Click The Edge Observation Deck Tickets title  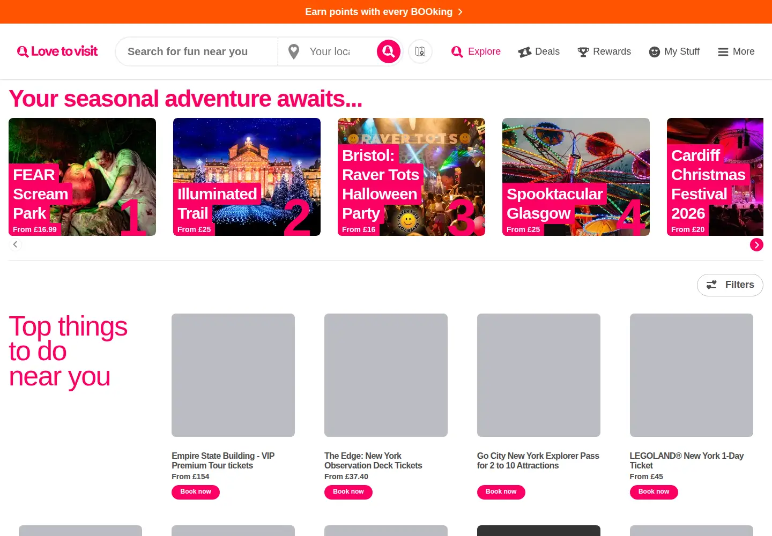pos(373,460)
